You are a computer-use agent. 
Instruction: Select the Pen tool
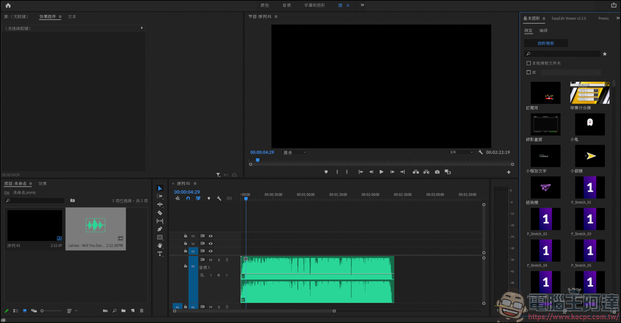pyautogui.click(x=160, y=229)
